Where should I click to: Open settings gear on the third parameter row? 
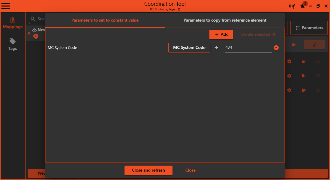click(x=289, y=90)
